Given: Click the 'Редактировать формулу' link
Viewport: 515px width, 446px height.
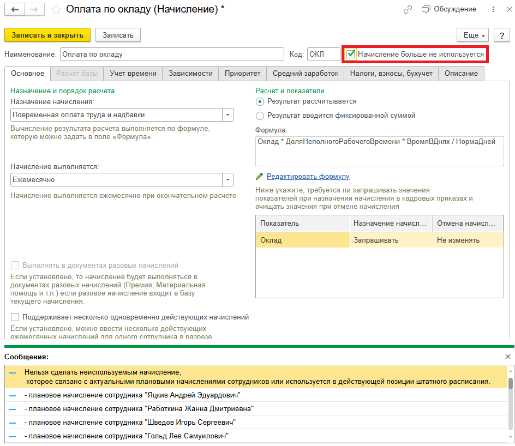Looking at the screenshot, I should pos(308,176).
